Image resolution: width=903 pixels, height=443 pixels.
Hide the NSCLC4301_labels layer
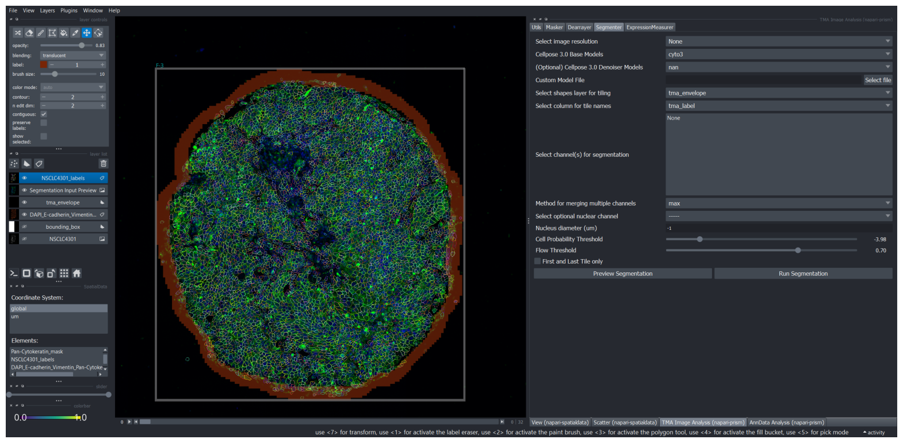tap(24, 178)
